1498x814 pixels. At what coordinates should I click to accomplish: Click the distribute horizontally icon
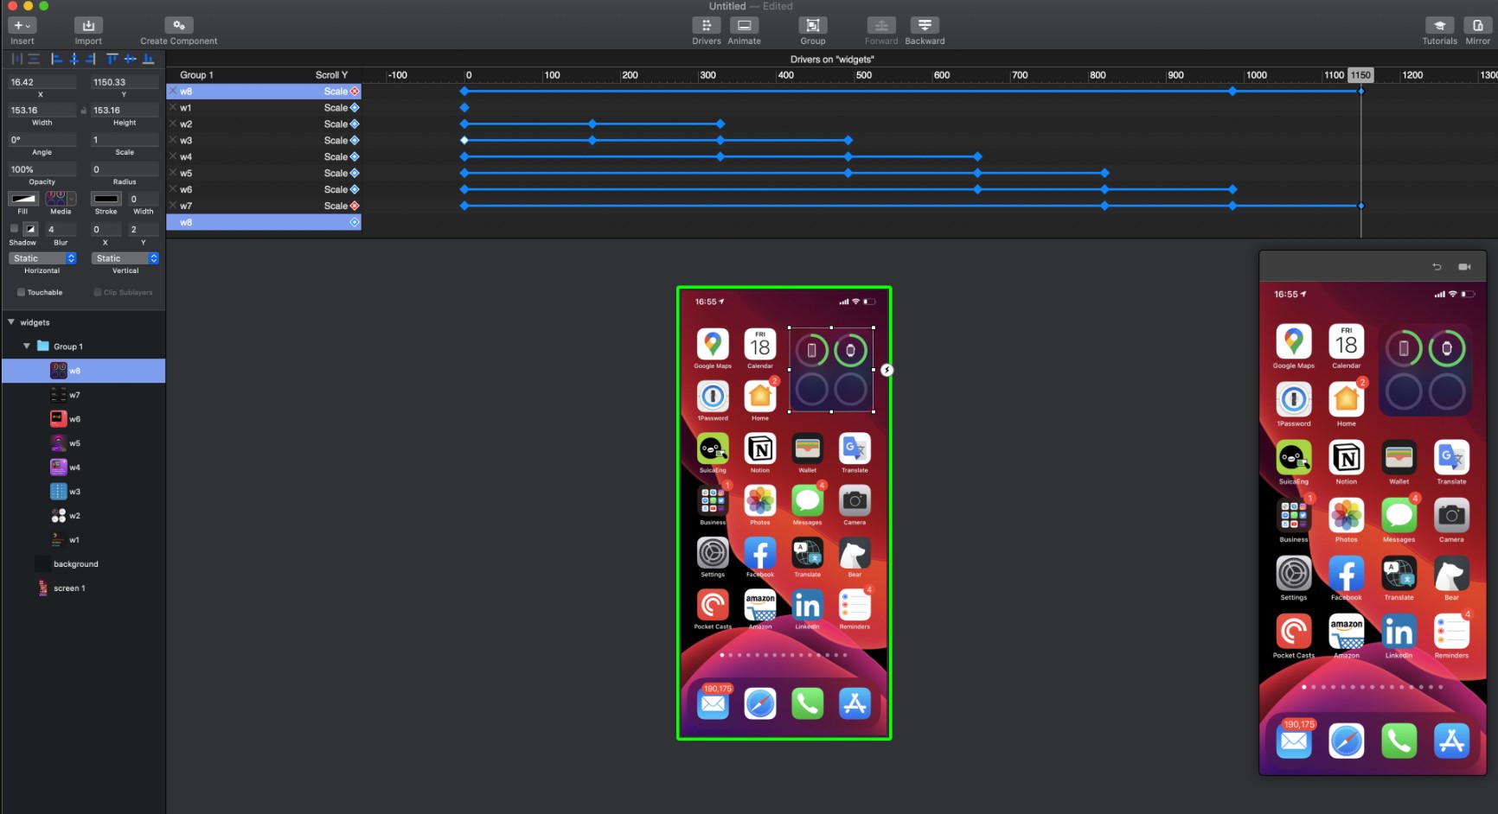[x=16, y=59]
